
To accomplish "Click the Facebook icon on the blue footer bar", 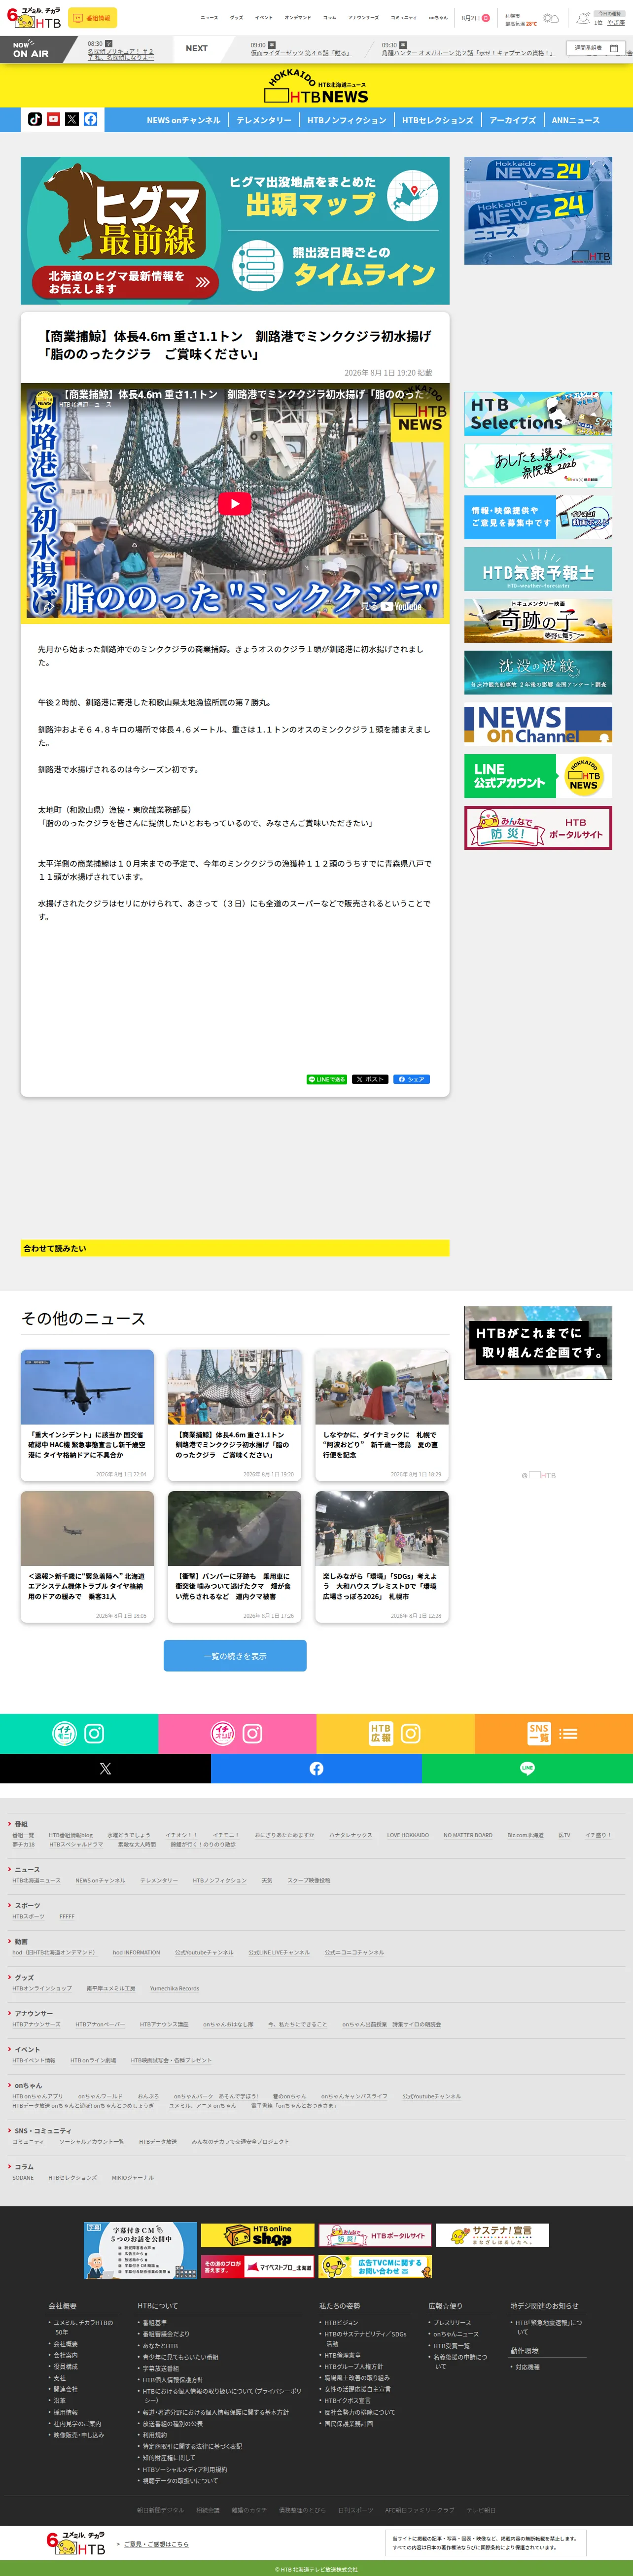I will coord(316,1768).
